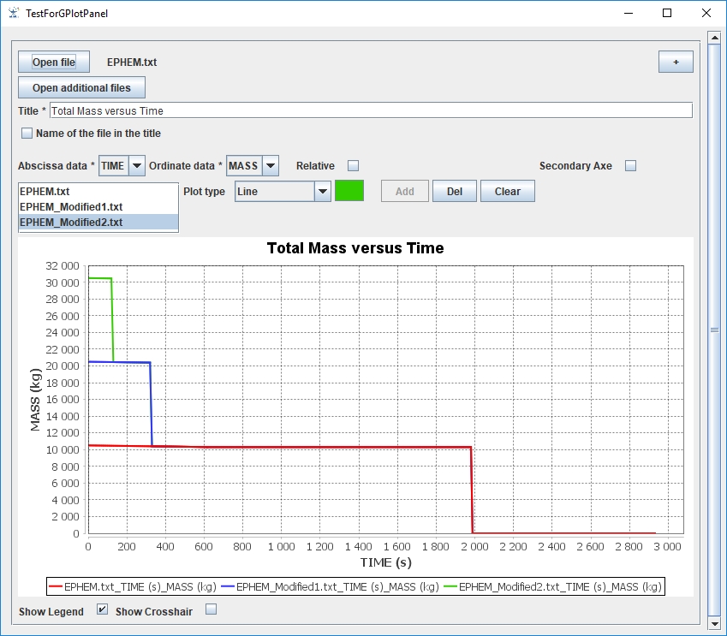Screen dimensions: 727x636
Task: Maximize the TestForGPlotPanel window
Action: [667, 14]
